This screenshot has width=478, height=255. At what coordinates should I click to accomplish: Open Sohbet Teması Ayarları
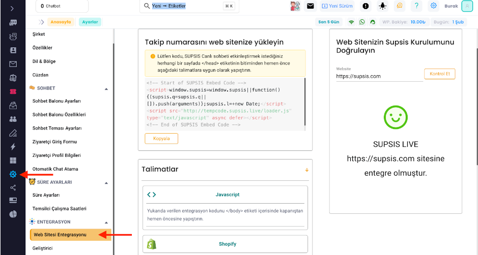click(x=57, y=128)
